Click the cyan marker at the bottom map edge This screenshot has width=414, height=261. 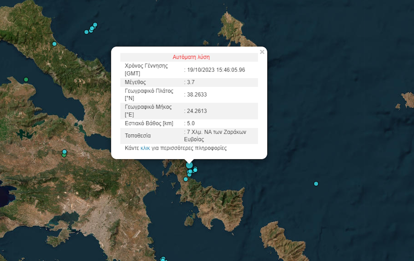[163, 259]
